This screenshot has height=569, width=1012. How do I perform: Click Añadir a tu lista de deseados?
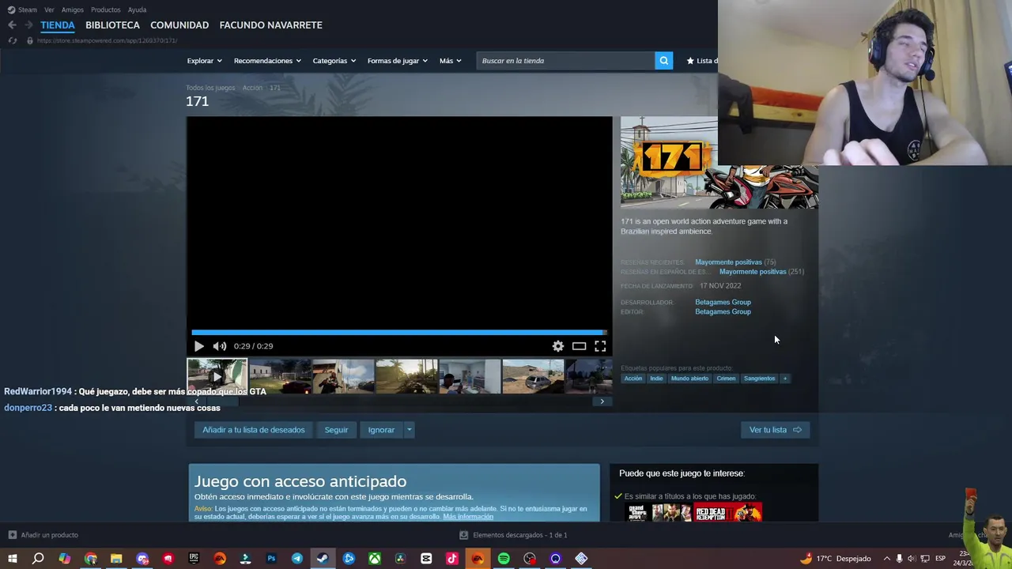(x=253, y=430)
